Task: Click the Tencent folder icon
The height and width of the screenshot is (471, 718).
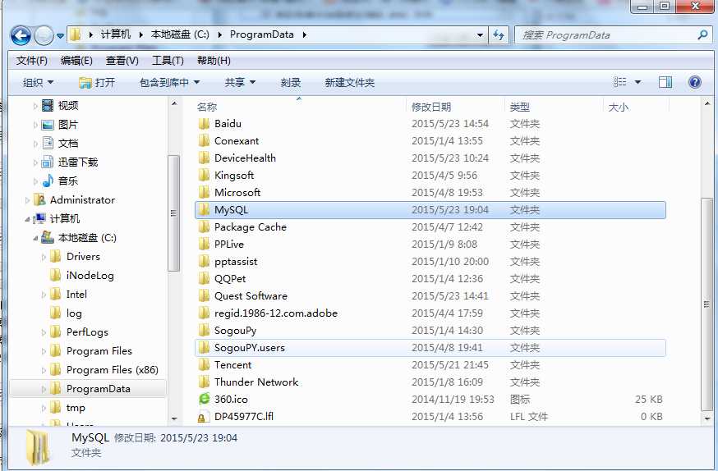Action: tap(205, 365)
